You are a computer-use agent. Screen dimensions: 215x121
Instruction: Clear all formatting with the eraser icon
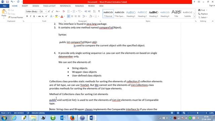[x=63, y=11]
